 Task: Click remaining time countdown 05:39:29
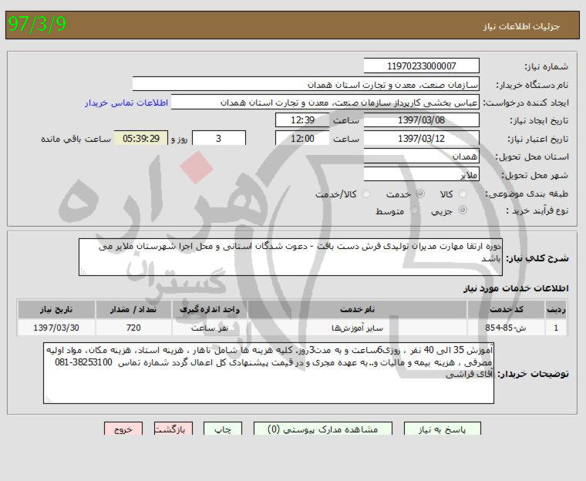click(141, 138)
